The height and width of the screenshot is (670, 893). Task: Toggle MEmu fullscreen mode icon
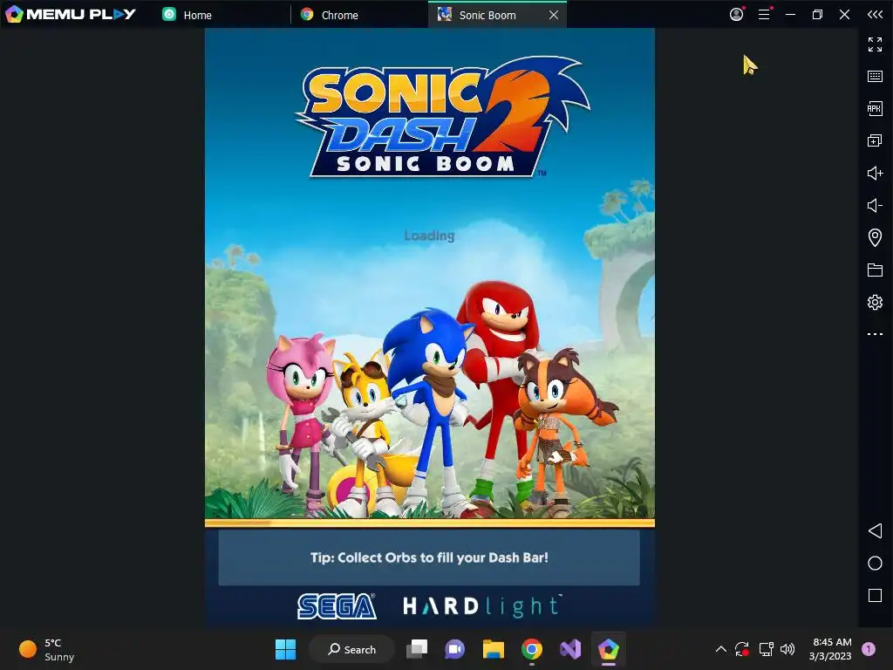click(x=875, y=44)
